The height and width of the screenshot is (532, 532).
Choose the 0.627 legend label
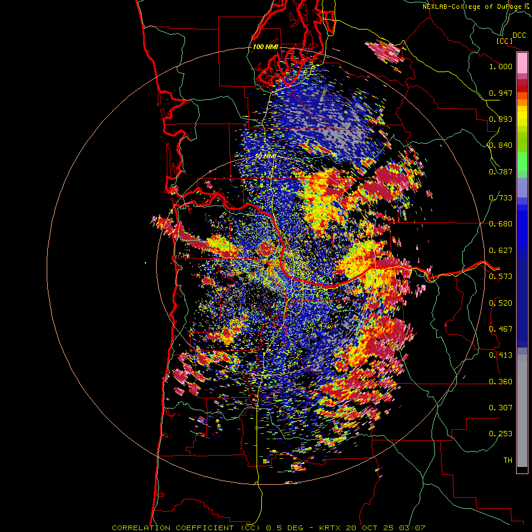coord(501,251)
